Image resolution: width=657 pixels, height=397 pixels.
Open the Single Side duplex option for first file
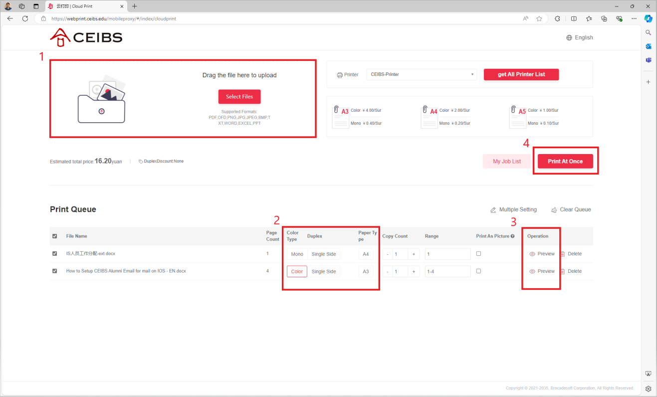point(323,254)
